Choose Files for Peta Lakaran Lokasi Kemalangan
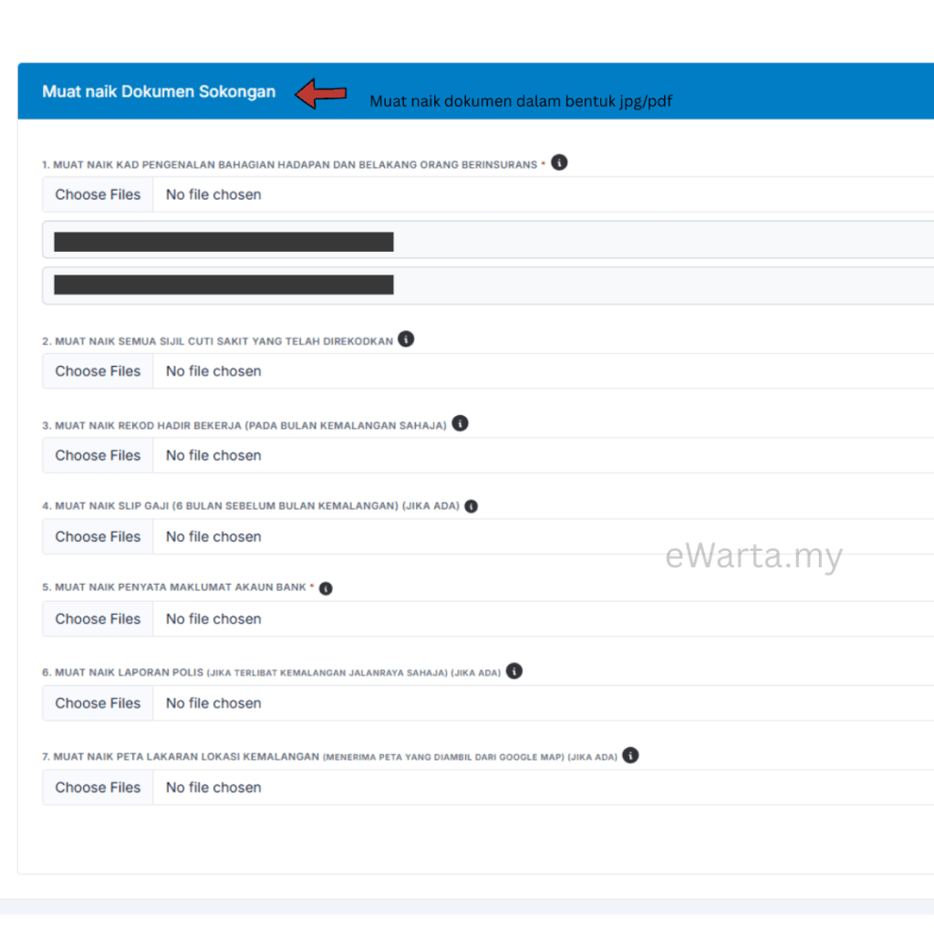This screenshot has width=934, height=934. tap(98, 787)
